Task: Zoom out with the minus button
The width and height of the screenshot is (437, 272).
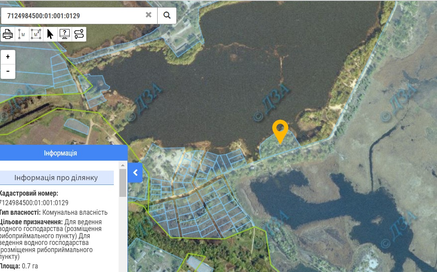Action: [8, 71]
